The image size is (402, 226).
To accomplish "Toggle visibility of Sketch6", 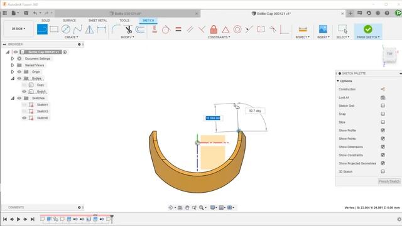I will [x=24, y=118].
